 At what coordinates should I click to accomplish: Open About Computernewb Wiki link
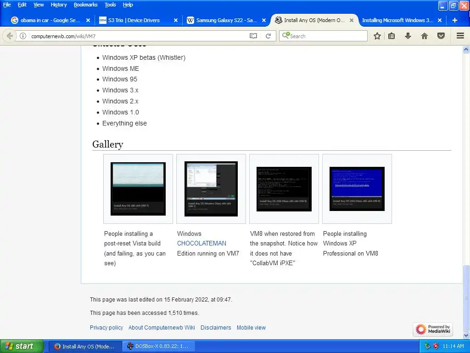pos(162,327)
